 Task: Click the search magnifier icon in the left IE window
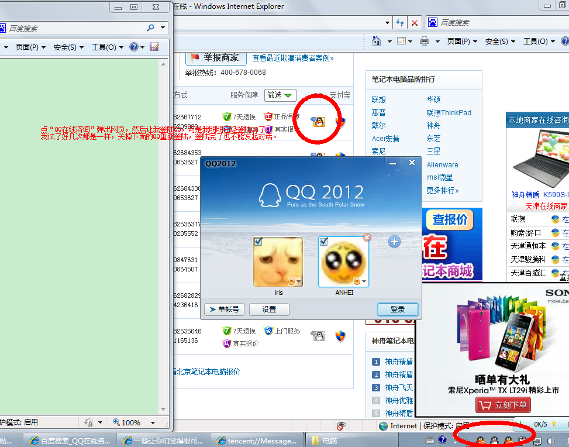coord(151,27)
